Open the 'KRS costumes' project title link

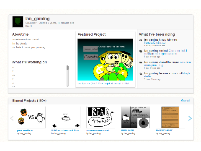(x=65, y=130)
